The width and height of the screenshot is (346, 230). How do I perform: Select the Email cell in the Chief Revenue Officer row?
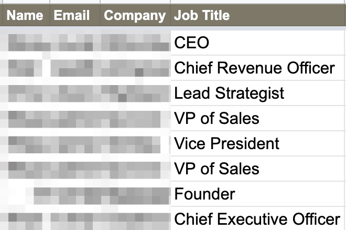click(x=74, y=68)
